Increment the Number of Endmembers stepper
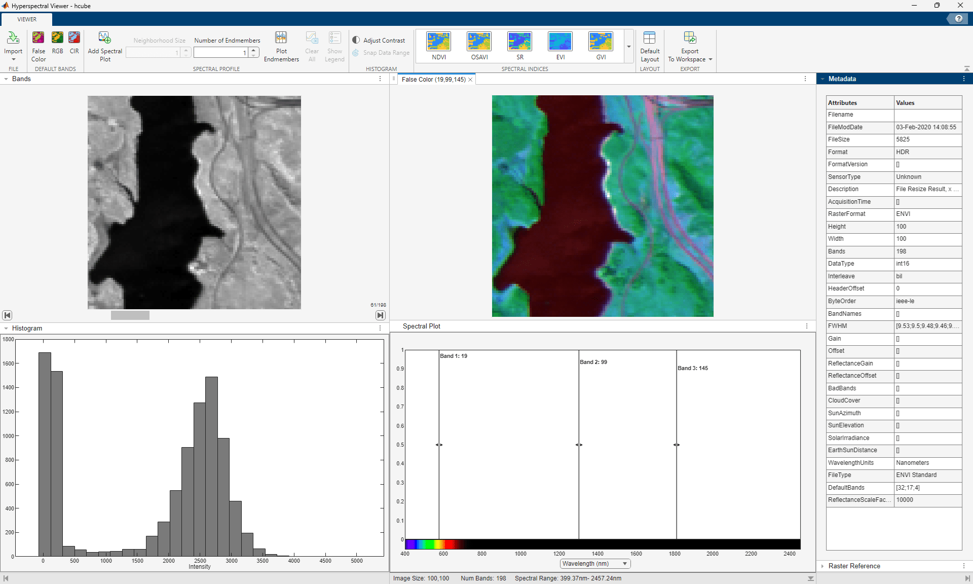 (253, 49)
